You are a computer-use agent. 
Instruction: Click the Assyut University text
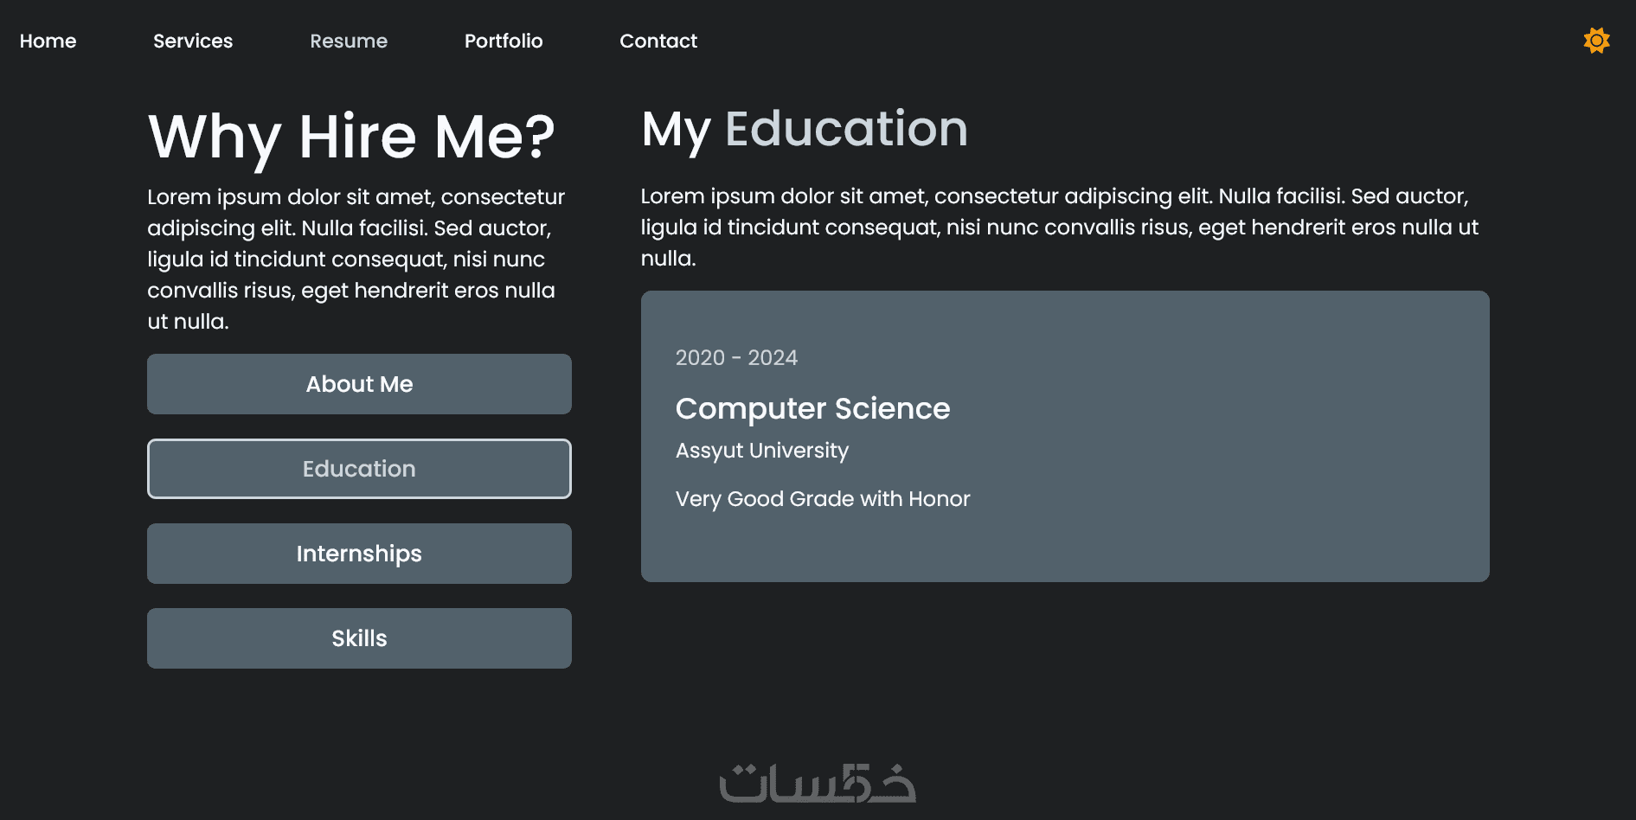(762, 451)
